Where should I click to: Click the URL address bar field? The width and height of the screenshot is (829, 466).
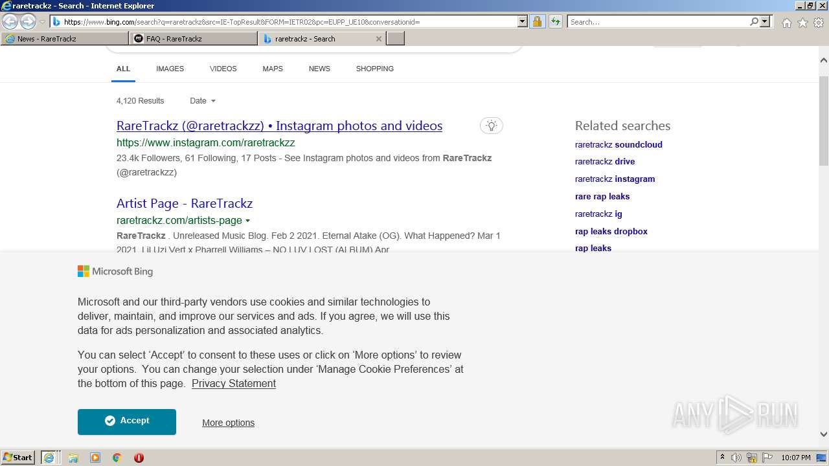[x=289, y=22]
